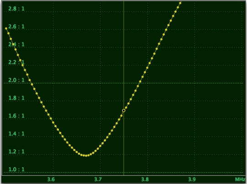Screen dimensions: 247x184
Task: Click the 1.0 : 1 axis label
Action: click(16, 169)
